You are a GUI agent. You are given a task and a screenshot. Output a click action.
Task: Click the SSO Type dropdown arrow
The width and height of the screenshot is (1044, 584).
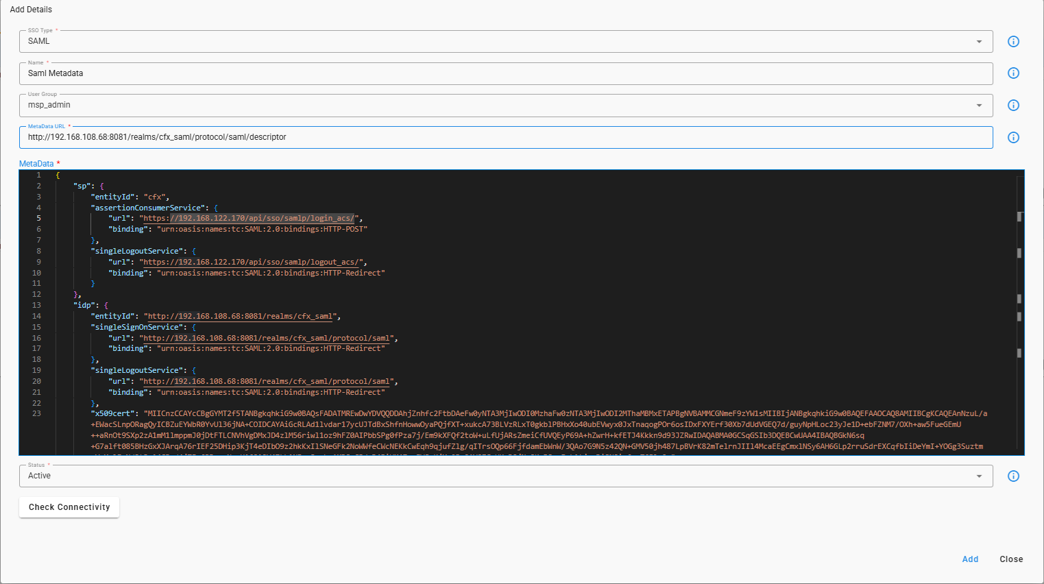[x=979, y=41]
